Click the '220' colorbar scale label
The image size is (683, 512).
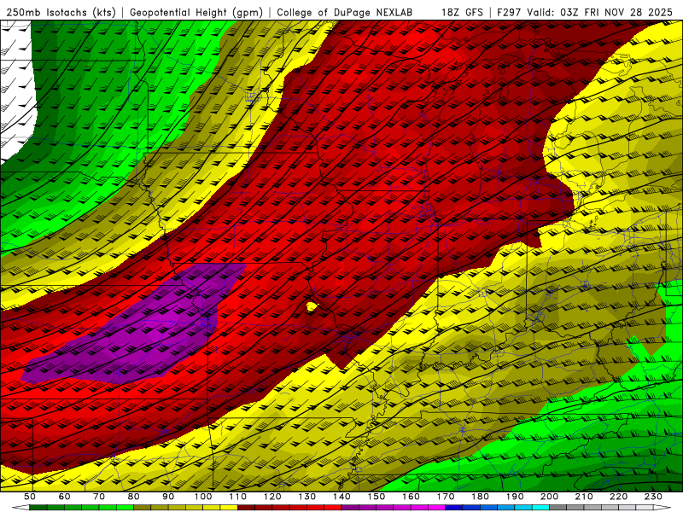point(618,497)
